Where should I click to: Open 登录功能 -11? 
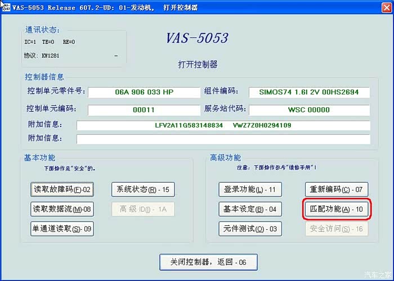(250, 190)
